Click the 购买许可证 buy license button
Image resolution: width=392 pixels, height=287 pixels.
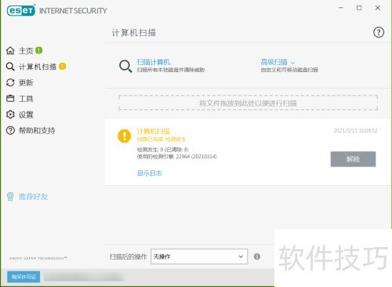pos(24,277)
